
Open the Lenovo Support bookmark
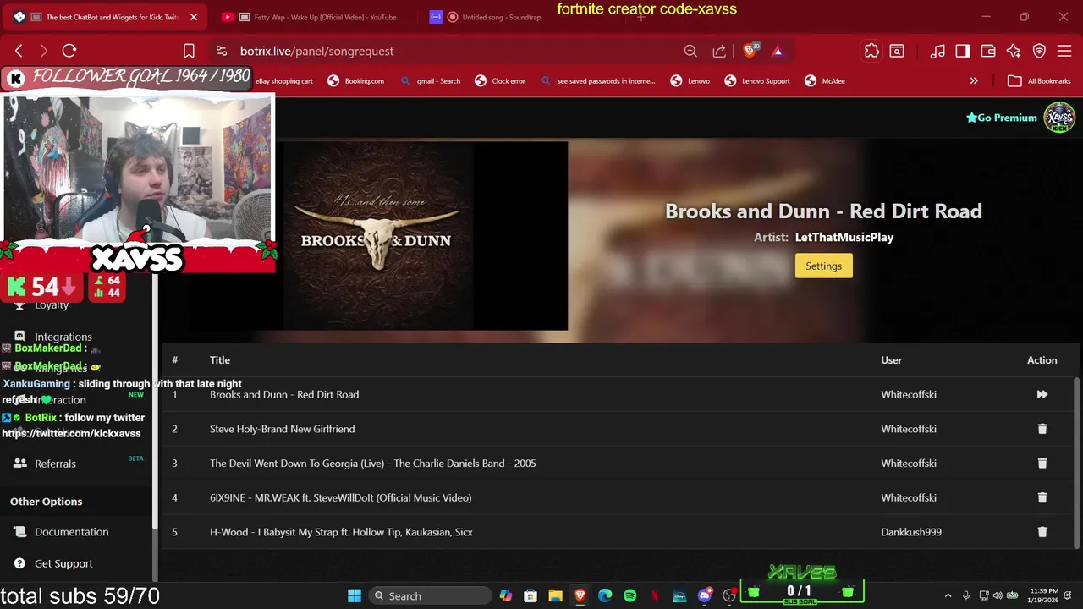click(756, 80)
